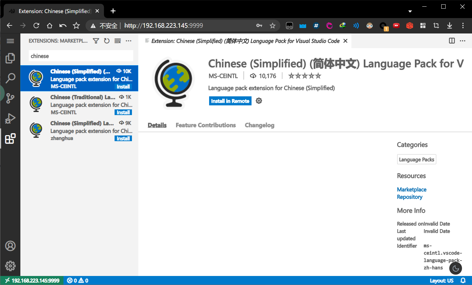
Task: Click the hashtag extension icon
Action: point(316,25)
